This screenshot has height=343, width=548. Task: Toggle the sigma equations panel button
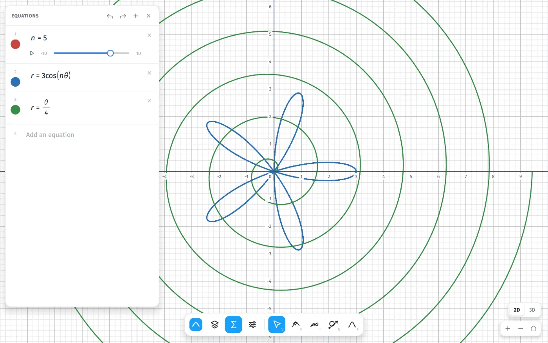point(234,325)
